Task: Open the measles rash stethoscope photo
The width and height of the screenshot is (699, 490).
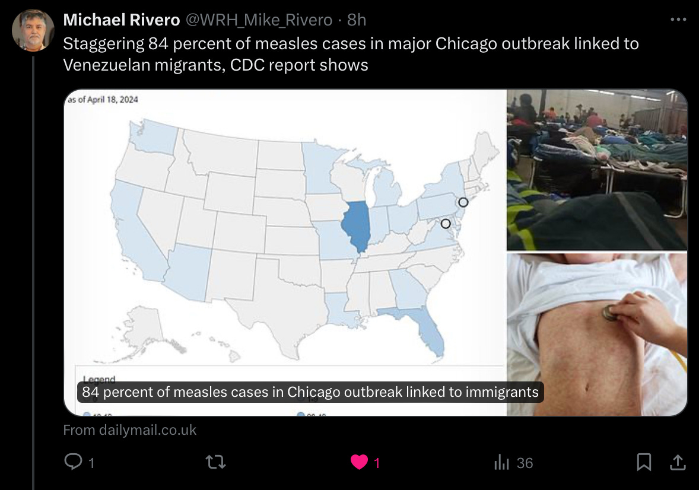Action: click(597, 335)
